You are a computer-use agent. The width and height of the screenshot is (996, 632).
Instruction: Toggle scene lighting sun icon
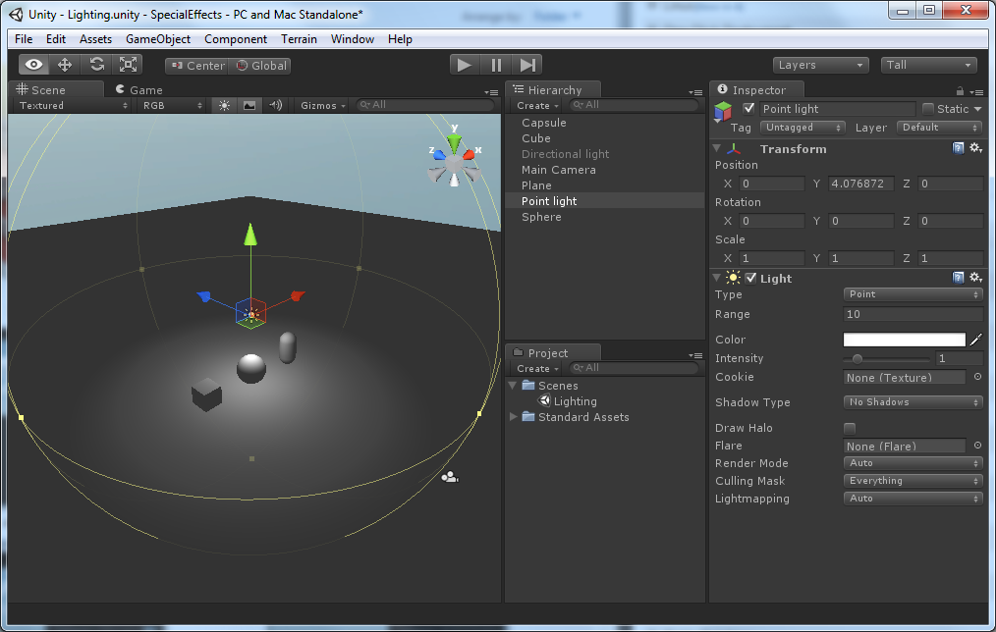pos(224,105)
